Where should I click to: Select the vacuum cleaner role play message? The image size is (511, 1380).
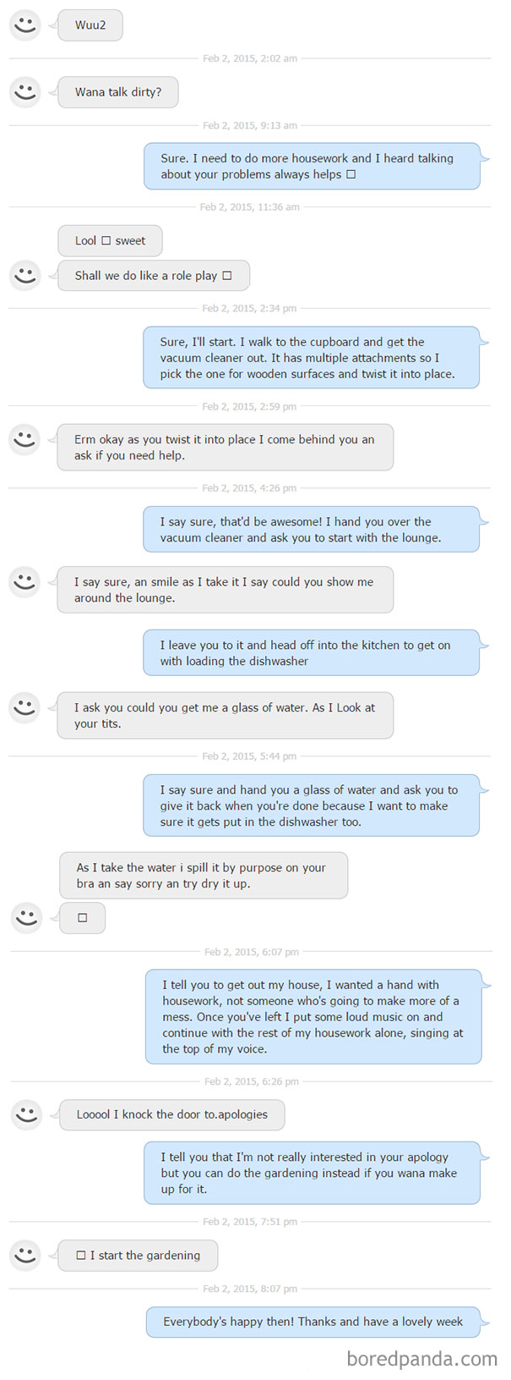[313, 357]
